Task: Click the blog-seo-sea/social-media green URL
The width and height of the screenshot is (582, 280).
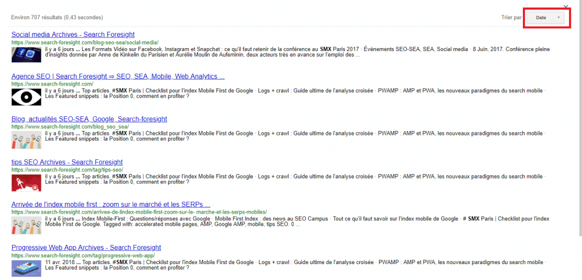Action: (x=85, y=42)
